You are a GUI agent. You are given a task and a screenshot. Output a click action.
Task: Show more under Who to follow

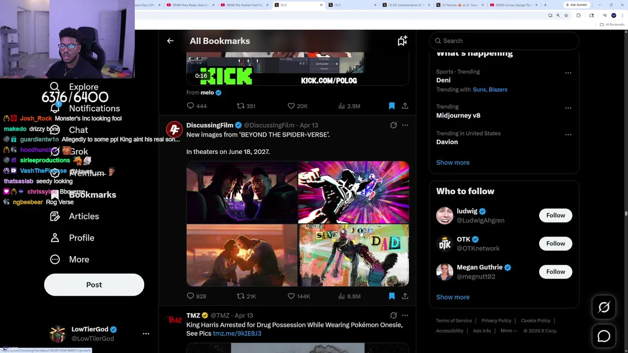click(x=452, y=297)
